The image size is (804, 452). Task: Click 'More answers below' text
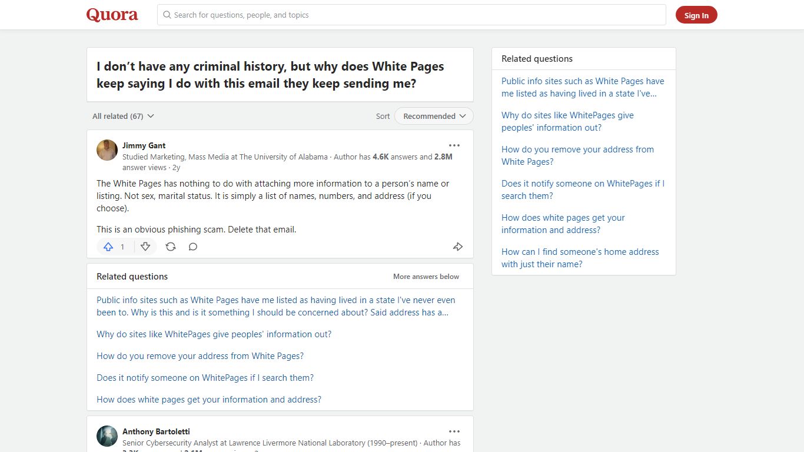[426, 277]
